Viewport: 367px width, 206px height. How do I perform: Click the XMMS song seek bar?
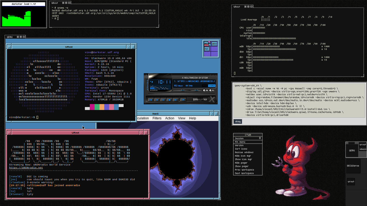(x=181, y=94)
